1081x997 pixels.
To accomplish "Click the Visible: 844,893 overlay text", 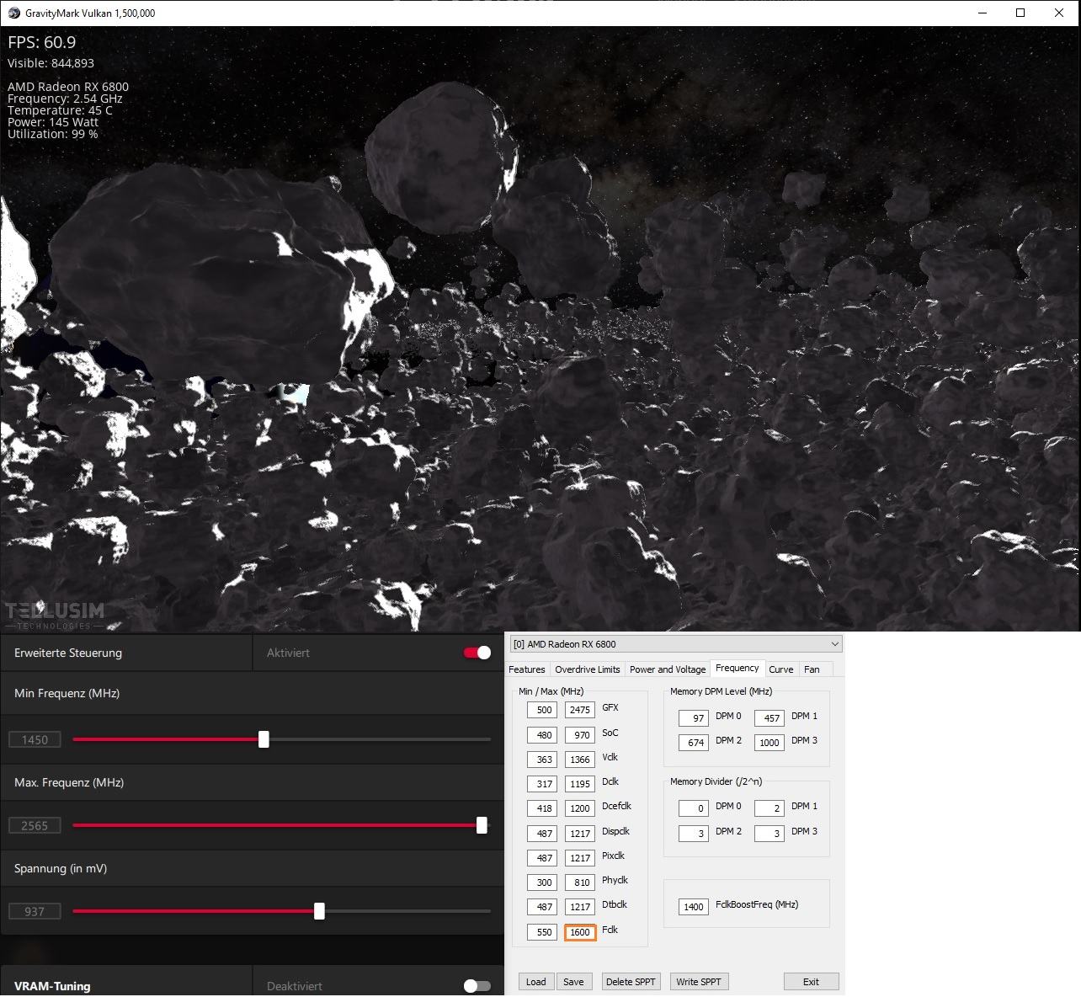I will coord(51,63).
